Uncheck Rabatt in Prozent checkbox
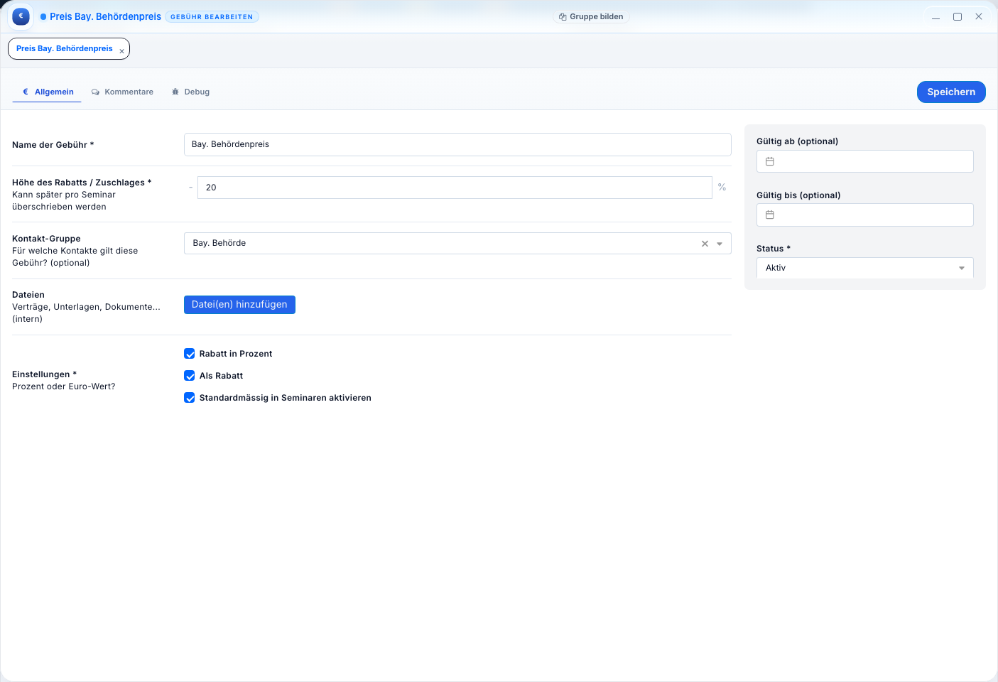998x682 pixels. [x=190, y=354]
